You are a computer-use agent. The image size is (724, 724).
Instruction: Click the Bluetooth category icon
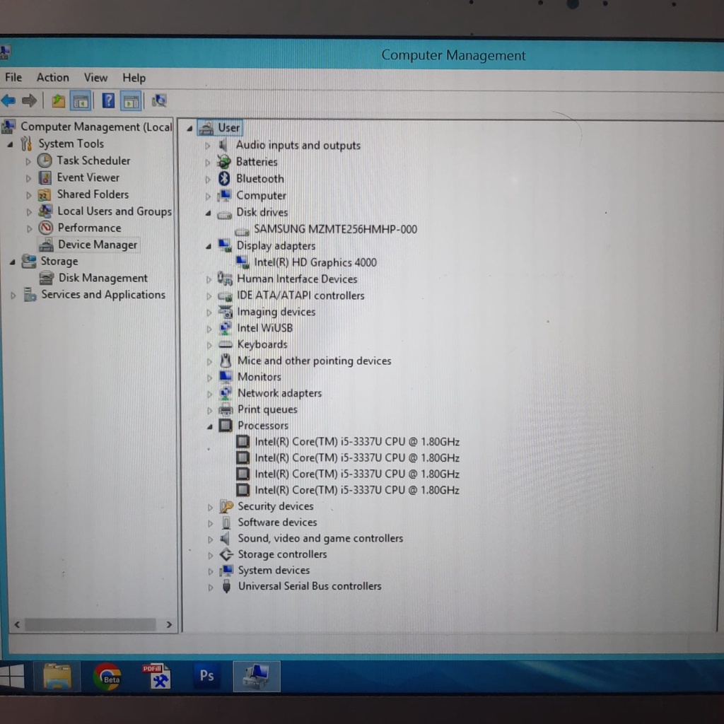click(224, 179)
